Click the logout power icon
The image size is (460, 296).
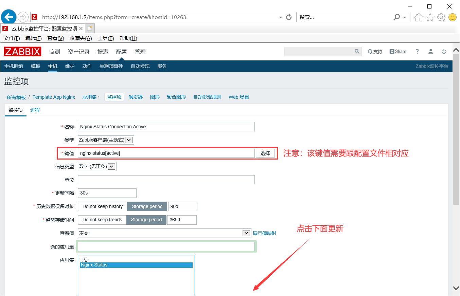pos(444,52)
